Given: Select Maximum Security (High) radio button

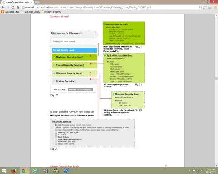Looking at the screenshot, I should [54, 57].
